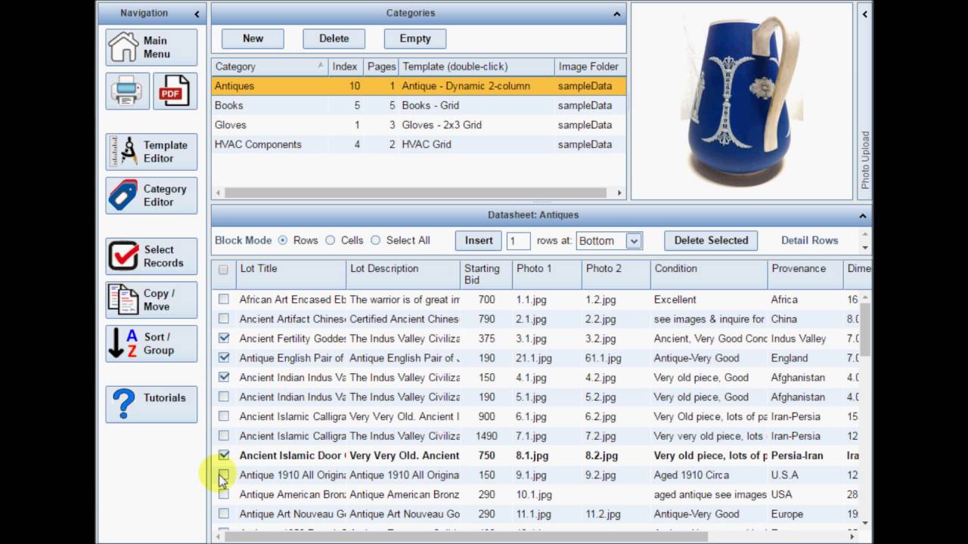Select Antiques category row

click(419, 86)
